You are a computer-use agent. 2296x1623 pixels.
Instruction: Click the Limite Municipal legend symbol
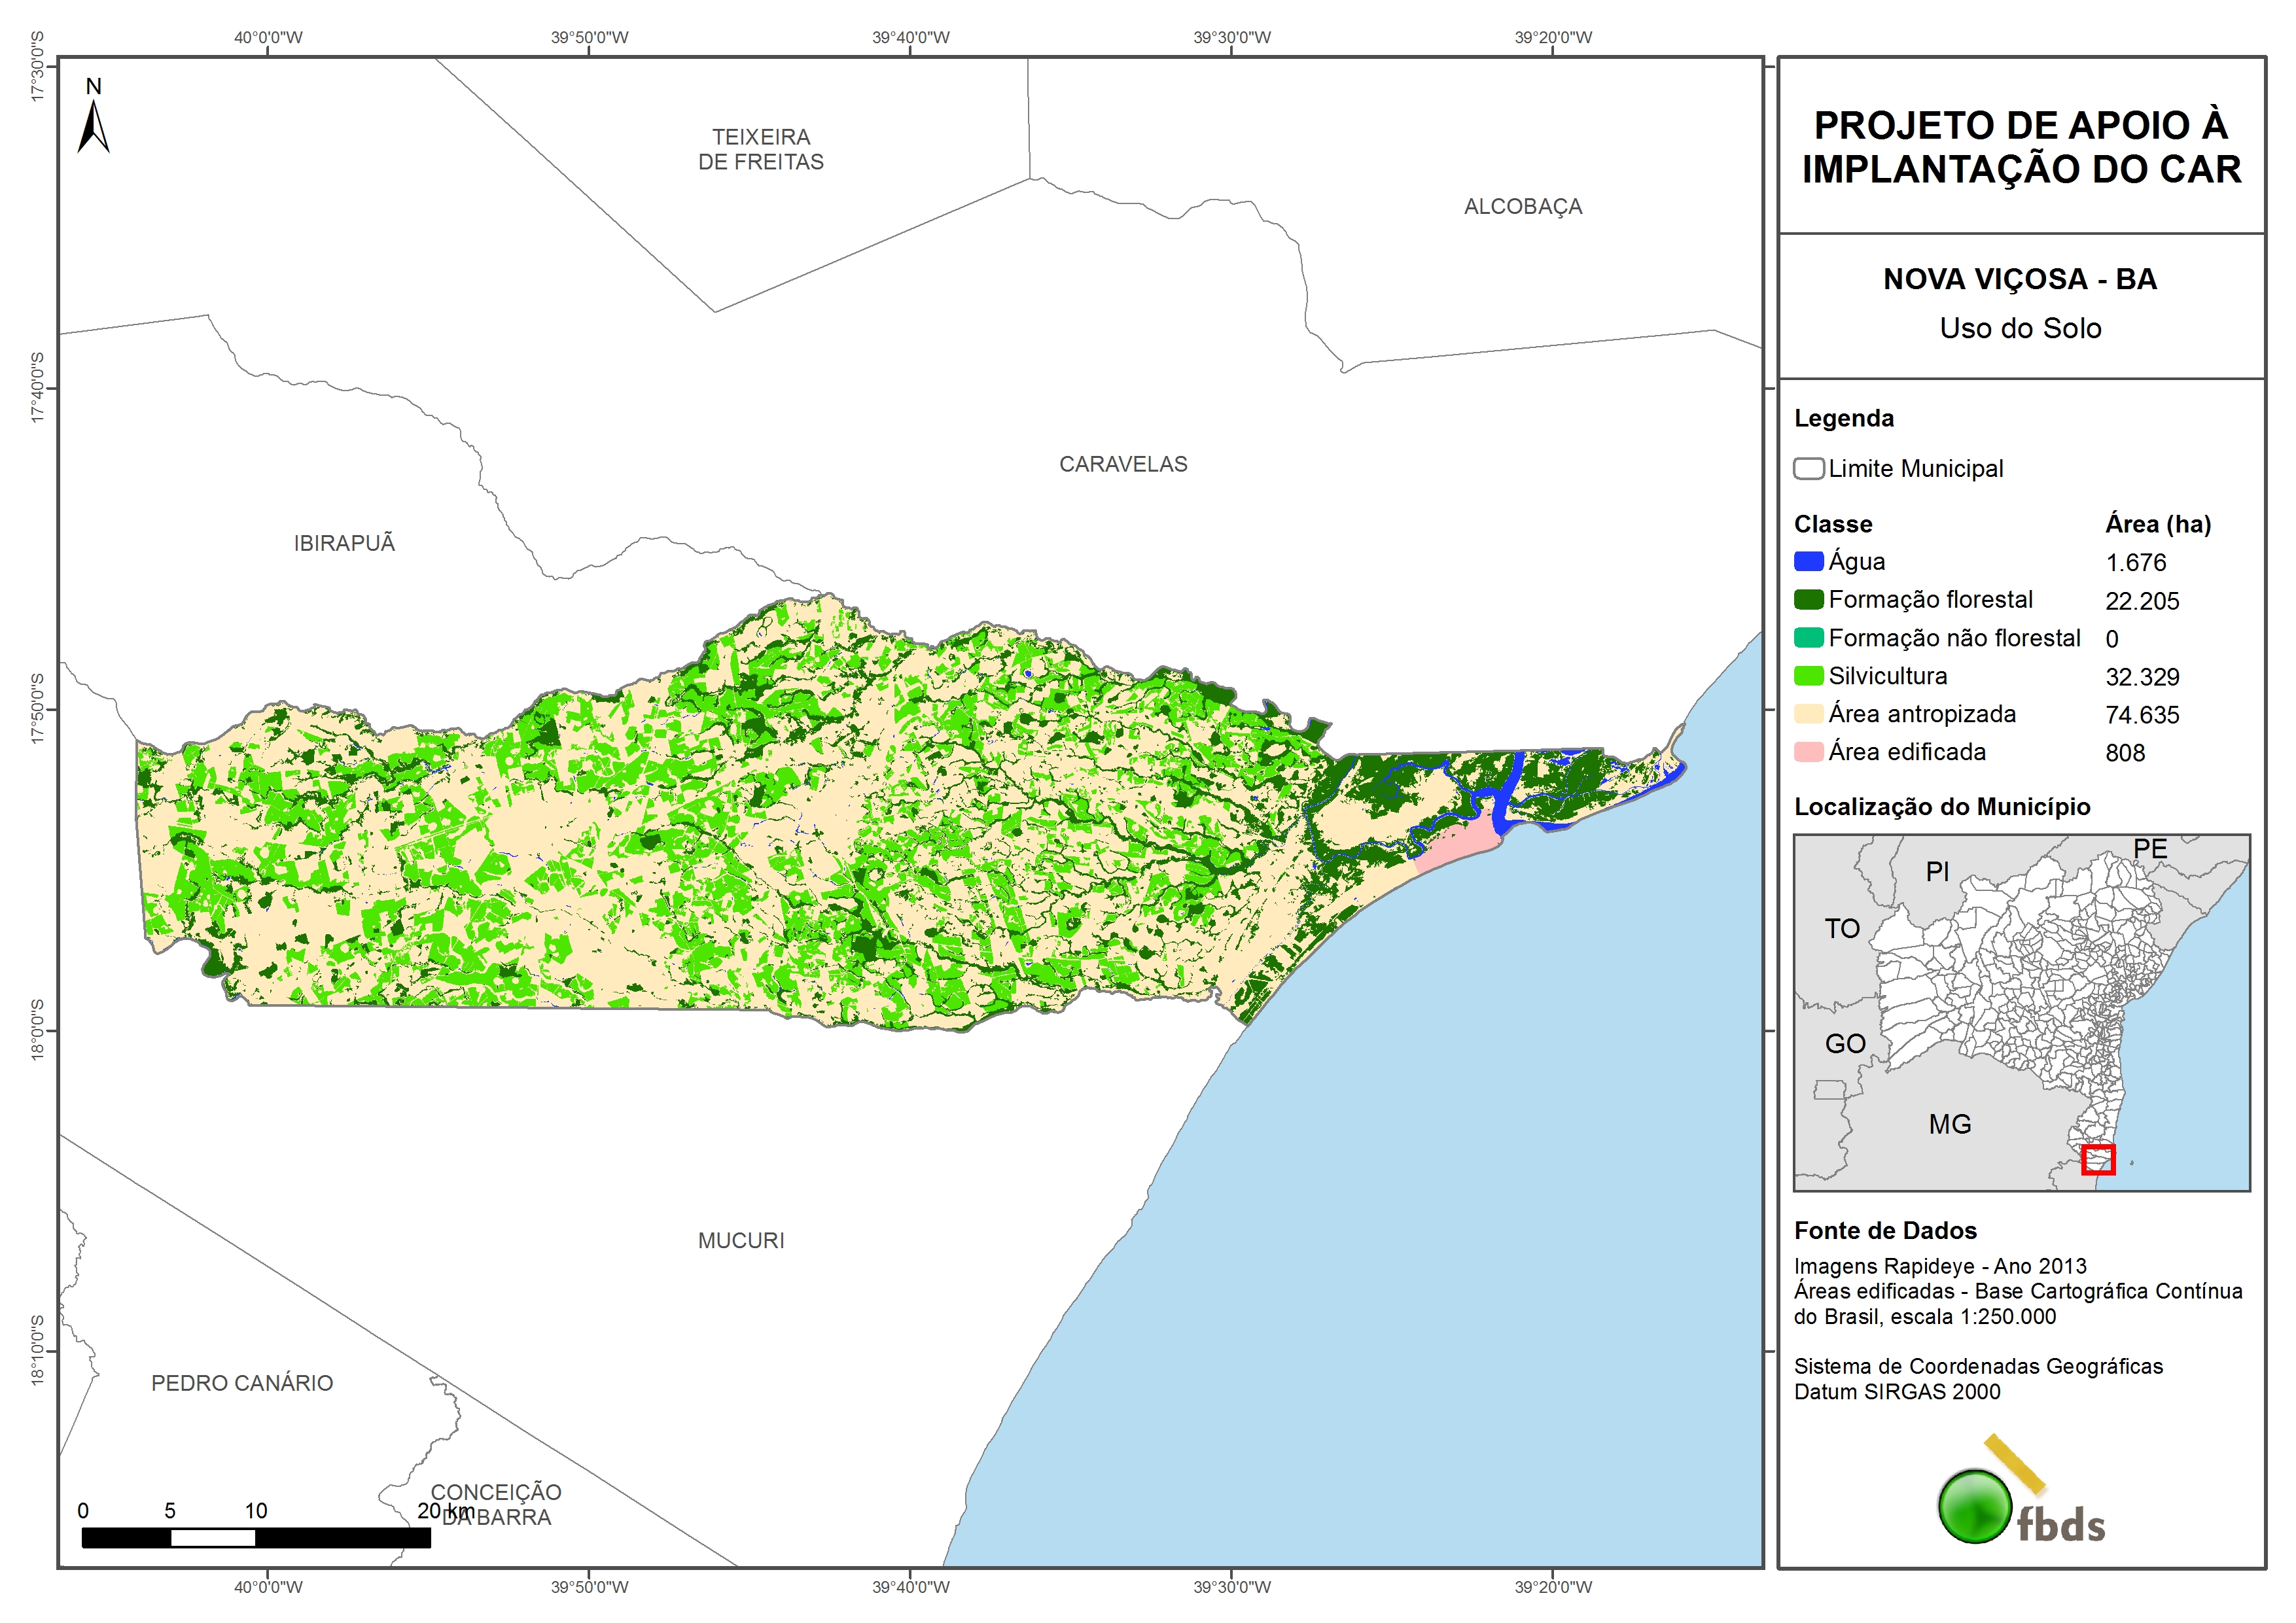1808,468
